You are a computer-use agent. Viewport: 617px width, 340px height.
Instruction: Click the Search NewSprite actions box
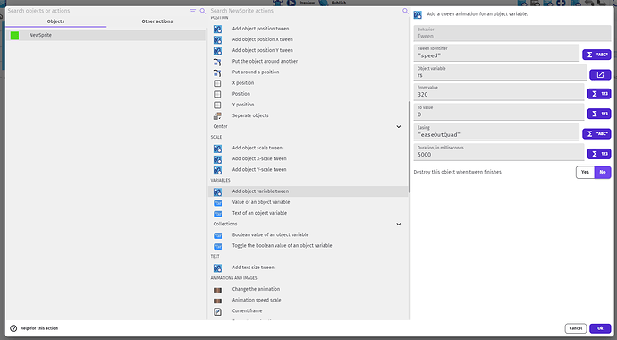(305, 11)
